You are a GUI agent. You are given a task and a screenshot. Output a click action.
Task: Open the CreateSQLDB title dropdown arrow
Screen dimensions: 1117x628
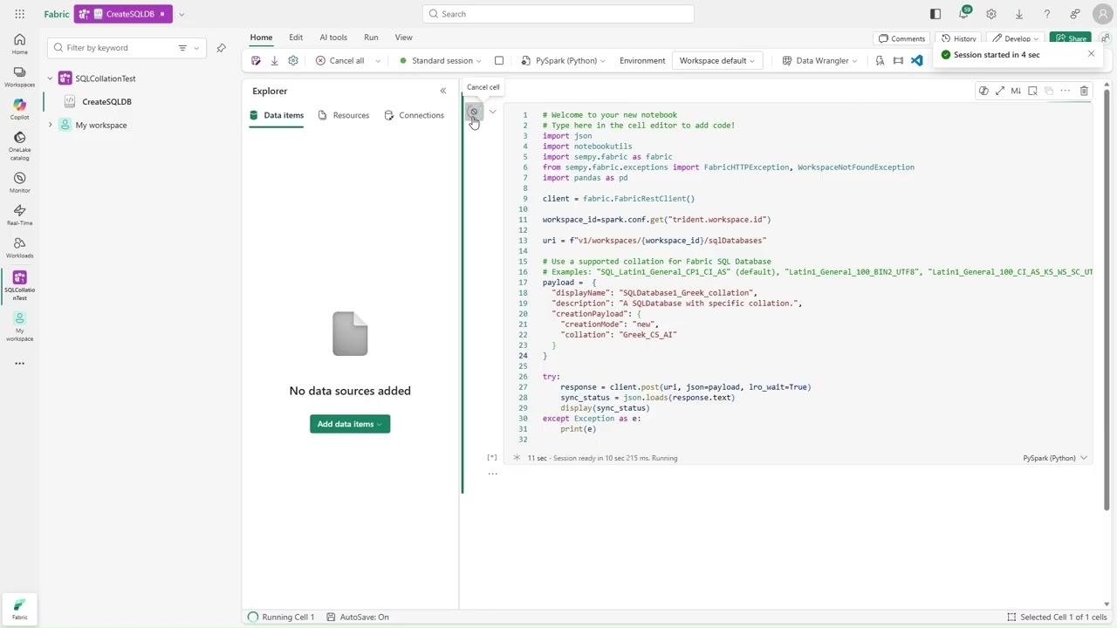182,14
